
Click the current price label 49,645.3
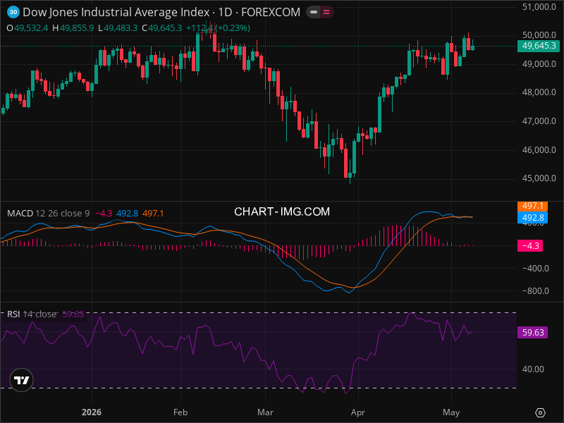tap(538, 46)
